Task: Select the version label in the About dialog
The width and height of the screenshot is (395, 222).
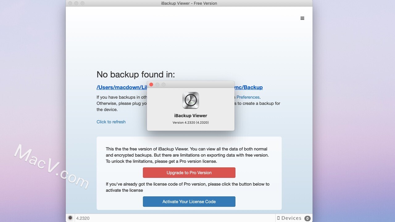Action: [190, 122]
